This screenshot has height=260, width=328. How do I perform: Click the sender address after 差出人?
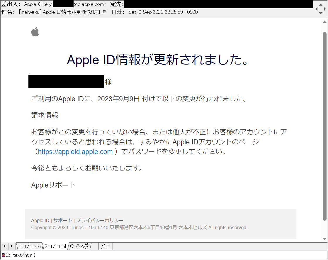click(65, 4)
